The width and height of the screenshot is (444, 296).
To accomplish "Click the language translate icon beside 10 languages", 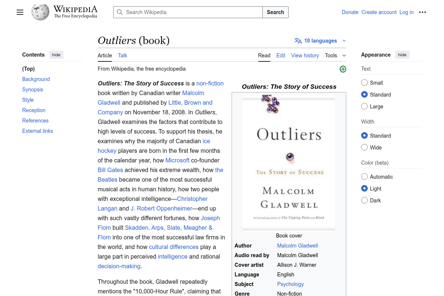I will tap(298, 41).
